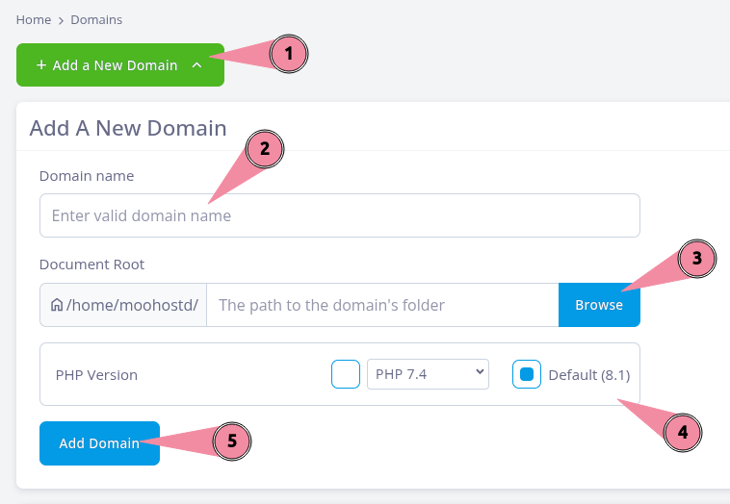Click the numbered callout marker 3

696,259
